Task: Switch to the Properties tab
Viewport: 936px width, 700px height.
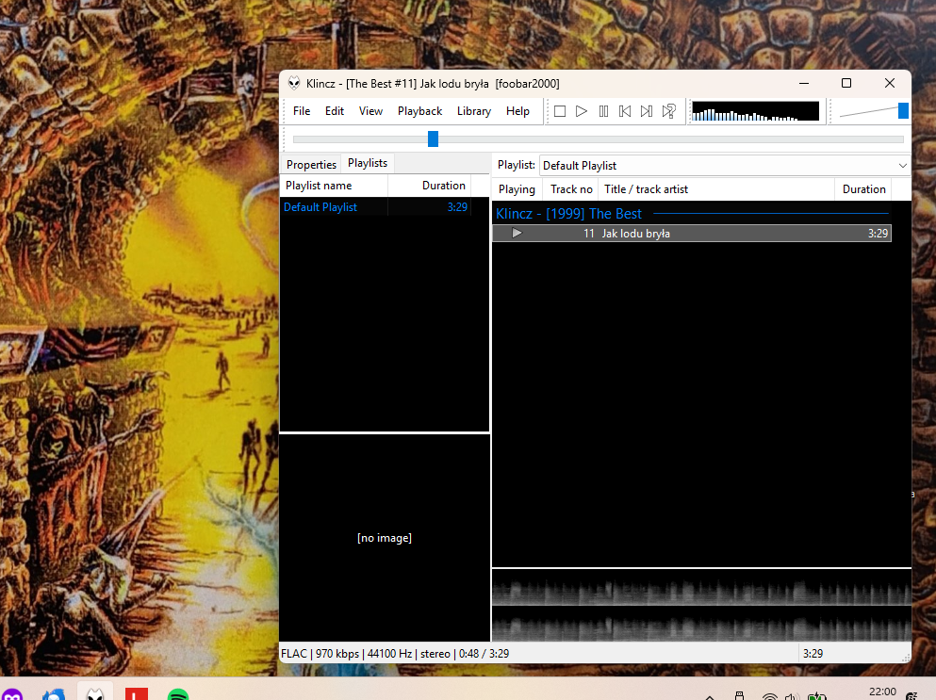Action: coord(311,165)
